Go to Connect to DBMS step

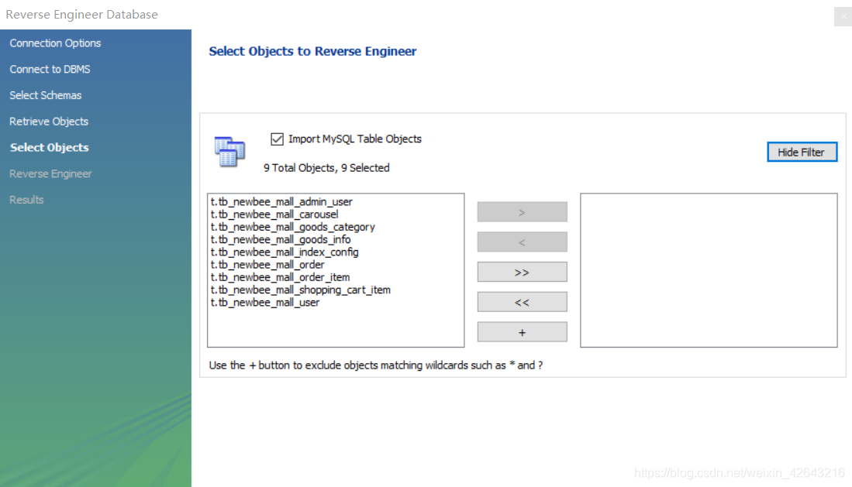[50, 69]
